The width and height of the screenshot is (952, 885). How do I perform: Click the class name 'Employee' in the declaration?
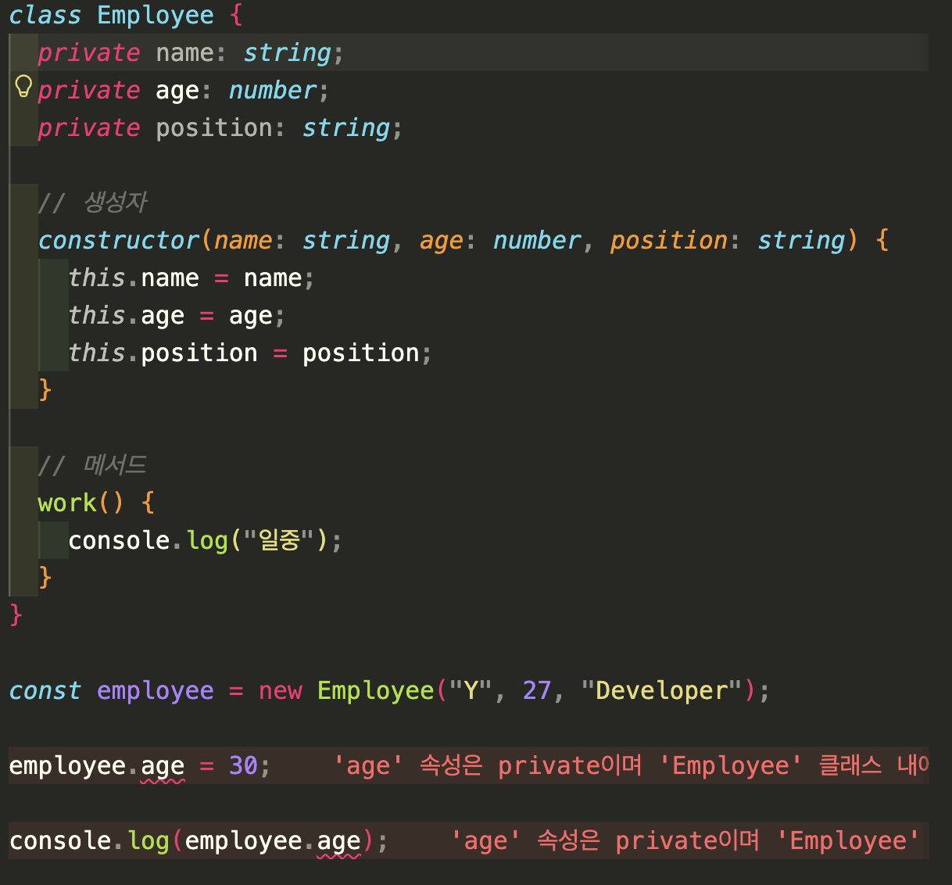156,16
